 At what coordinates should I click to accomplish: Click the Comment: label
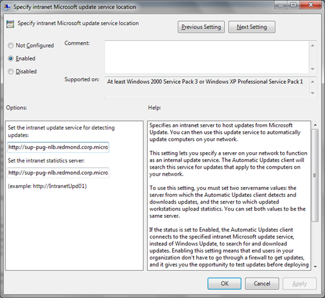(77, 43)
